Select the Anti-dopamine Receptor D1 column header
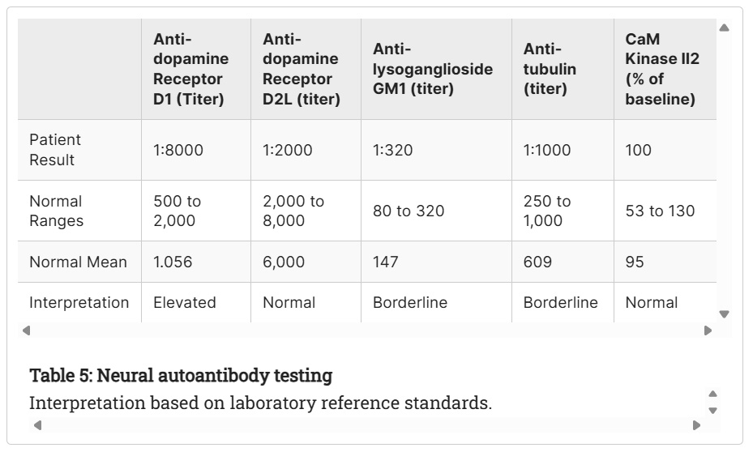753x452 pixels. pyautogui.click(x=190, y=69)
